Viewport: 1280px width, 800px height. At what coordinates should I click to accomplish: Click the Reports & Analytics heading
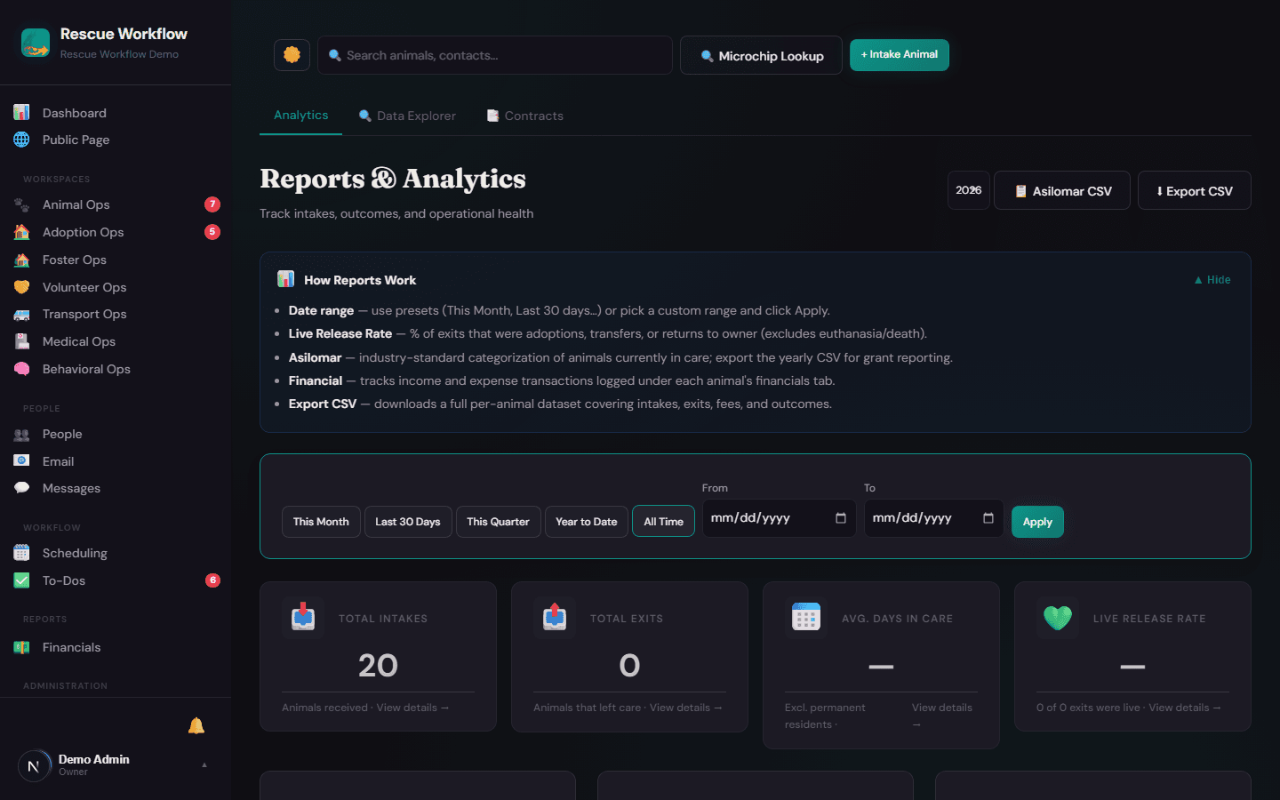pyautogui.click(x=393, y=179)
